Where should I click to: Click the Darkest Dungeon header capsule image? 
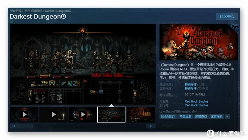[199, 42]
